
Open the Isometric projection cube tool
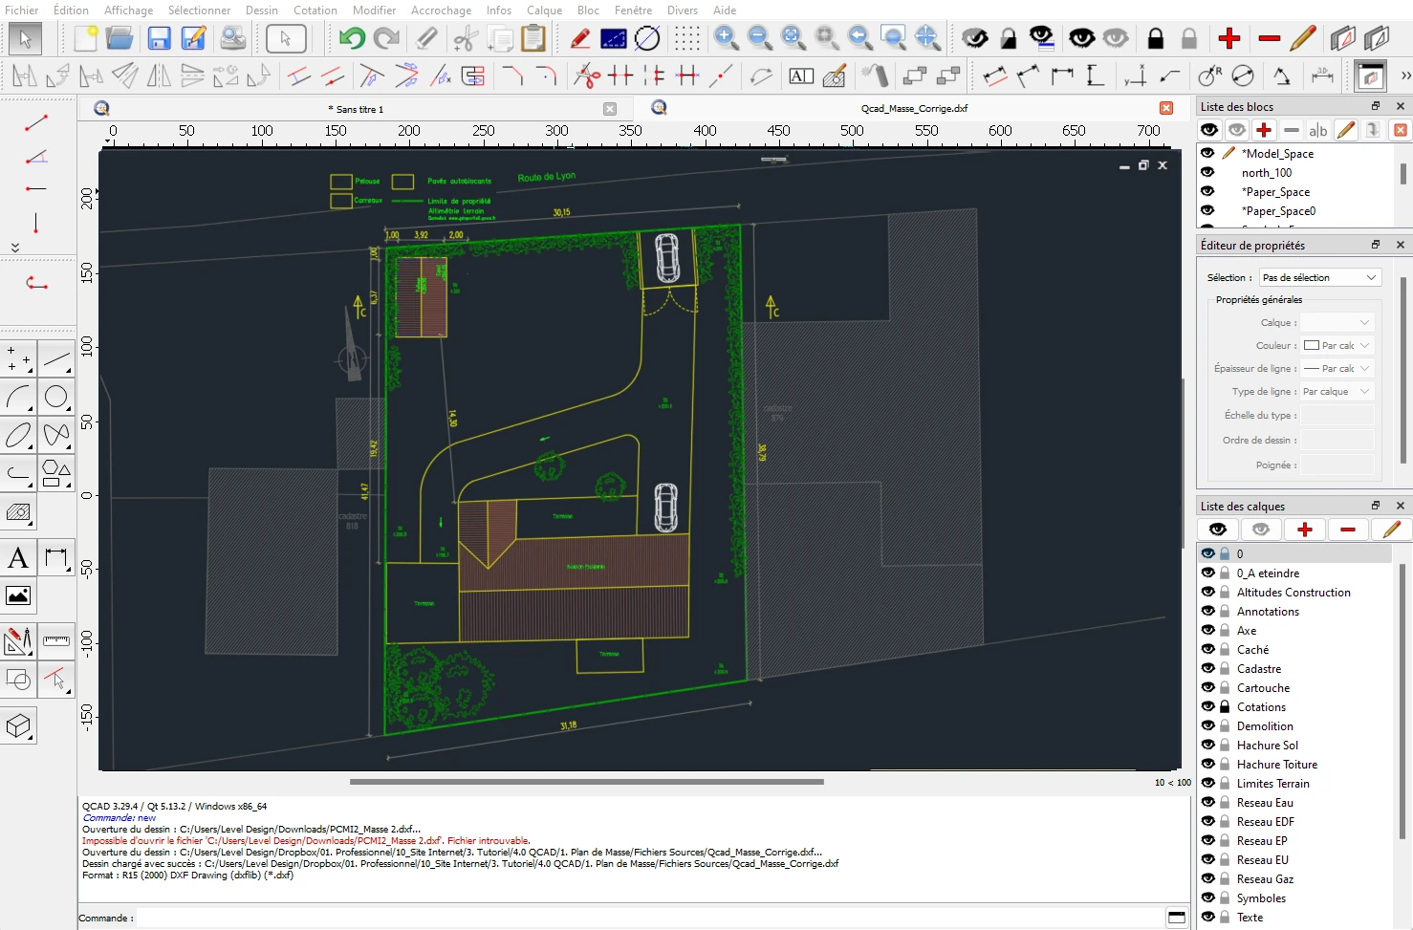tap(18, 726)
